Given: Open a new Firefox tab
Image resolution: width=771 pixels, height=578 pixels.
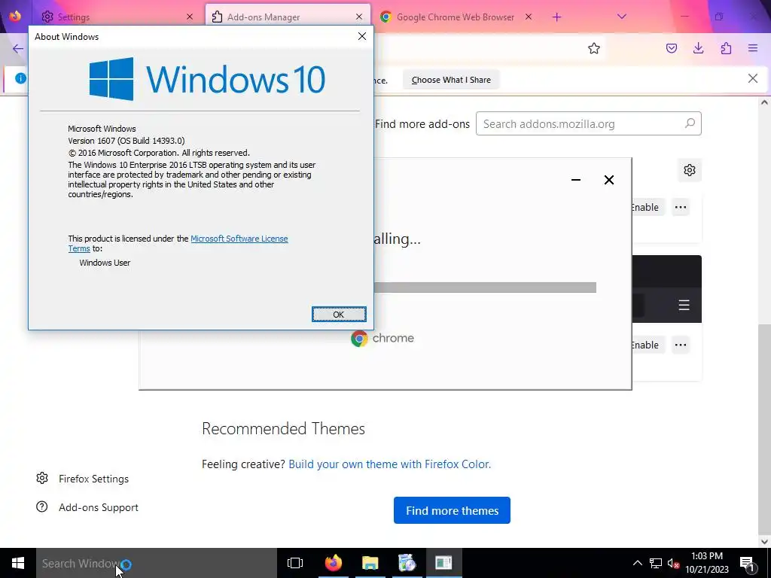Looking at the screenshot, I should [x=556, y=17].
